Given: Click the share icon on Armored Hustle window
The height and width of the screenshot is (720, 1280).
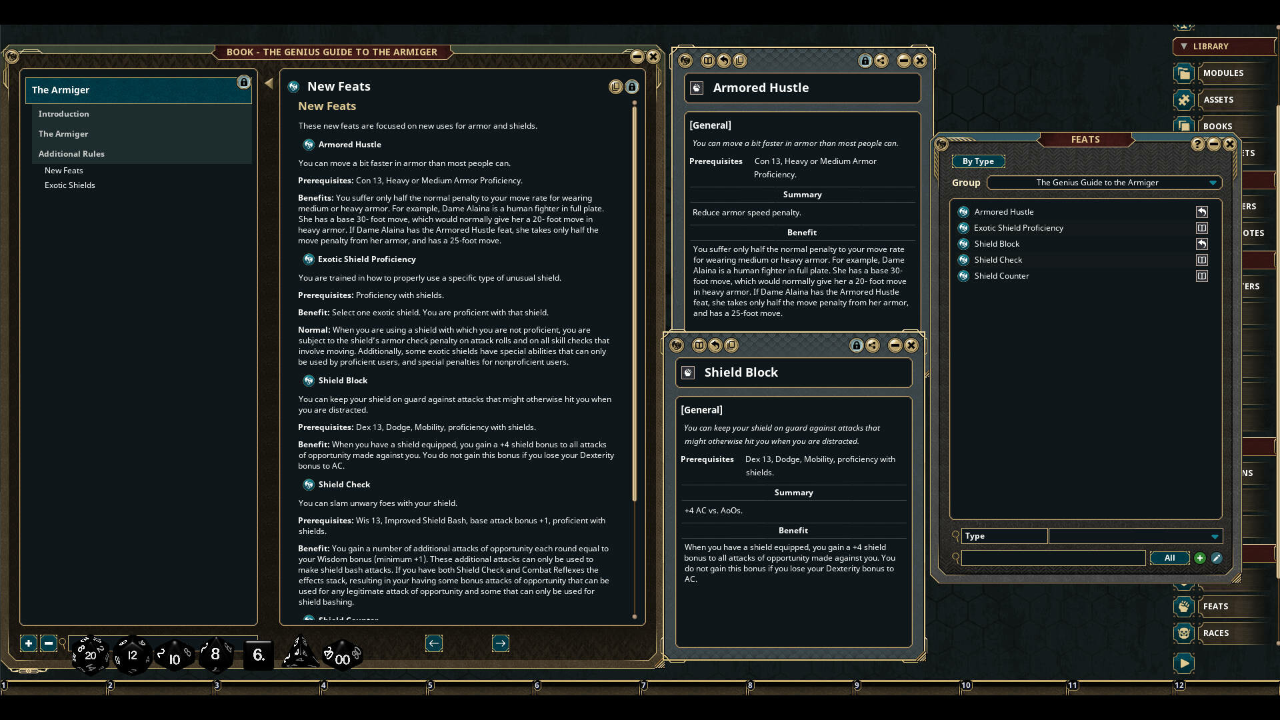Looking at the screenshot, I should pyautogui.click(x=881, y=61).
